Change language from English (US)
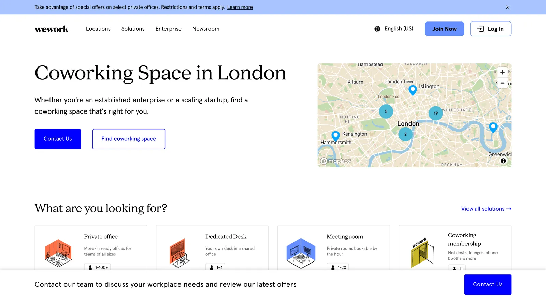Screen dimensions: 546x299 click(x=399, y=29)
